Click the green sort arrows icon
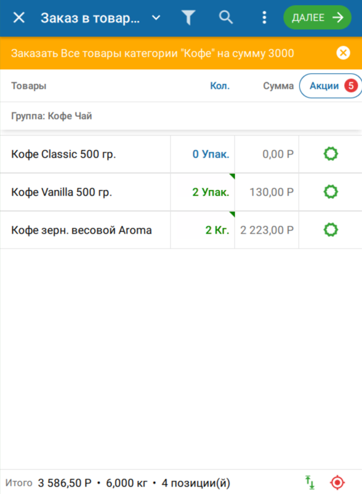 coord(310,483)
